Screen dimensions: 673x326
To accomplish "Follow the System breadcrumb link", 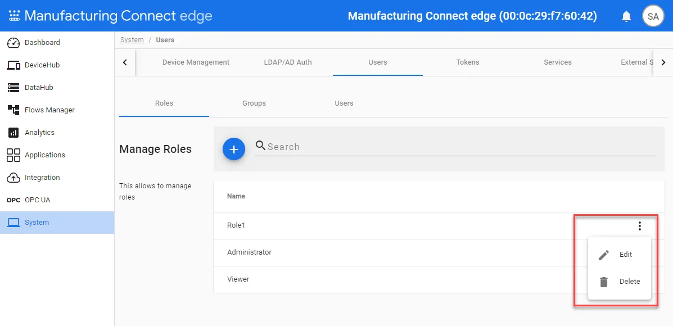I will point(132,40).
